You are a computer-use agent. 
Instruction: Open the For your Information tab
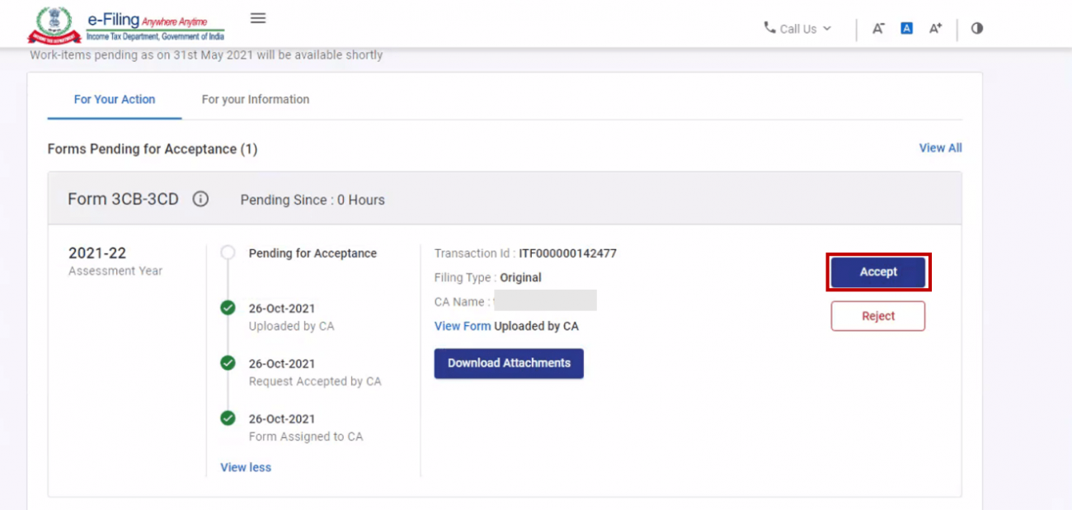(256, 99)
